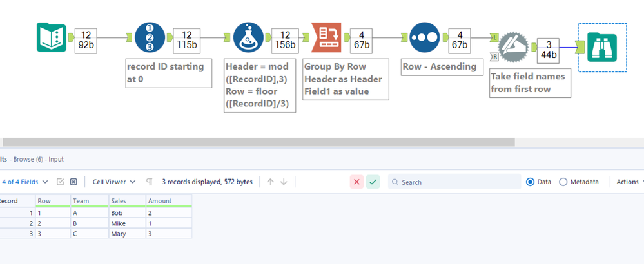This screenshot has width=644, height=264.
Task: Expand the Cell Viewer dropdown
Action: [x=114, y=182]
